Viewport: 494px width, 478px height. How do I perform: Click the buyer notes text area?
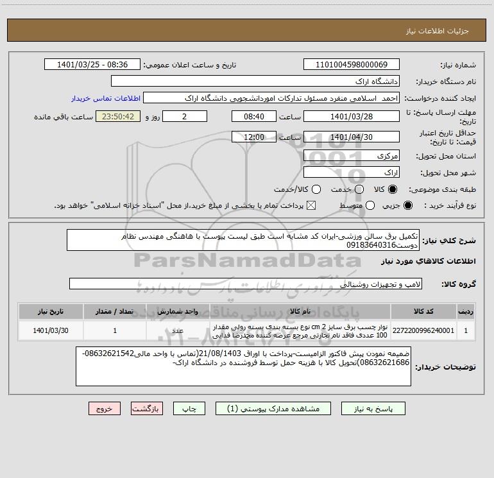pos(243,366)
